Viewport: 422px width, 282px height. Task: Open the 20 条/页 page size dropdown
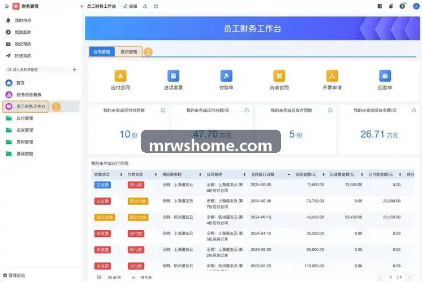121,277
